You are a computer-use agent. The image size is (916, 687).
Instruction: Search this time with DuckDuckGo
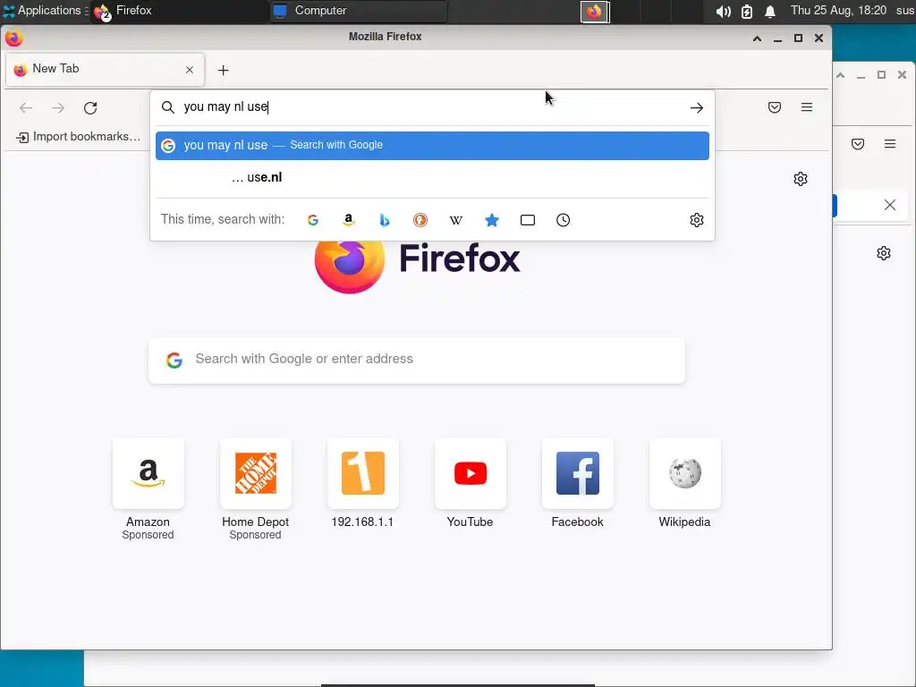420,220
